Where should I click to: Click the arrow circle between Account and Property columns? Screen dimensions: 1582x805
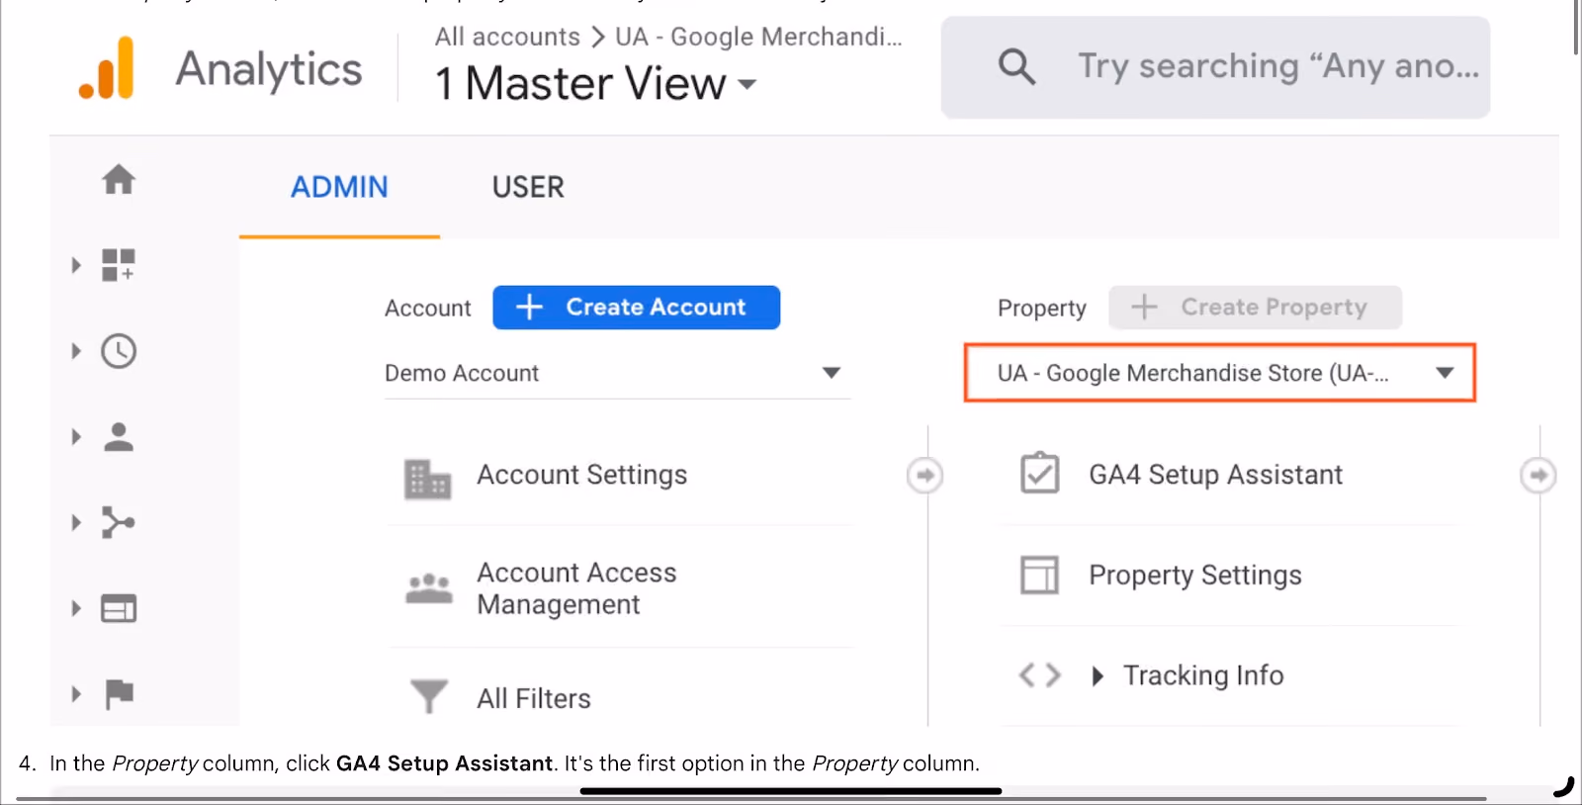click(924, 475)
